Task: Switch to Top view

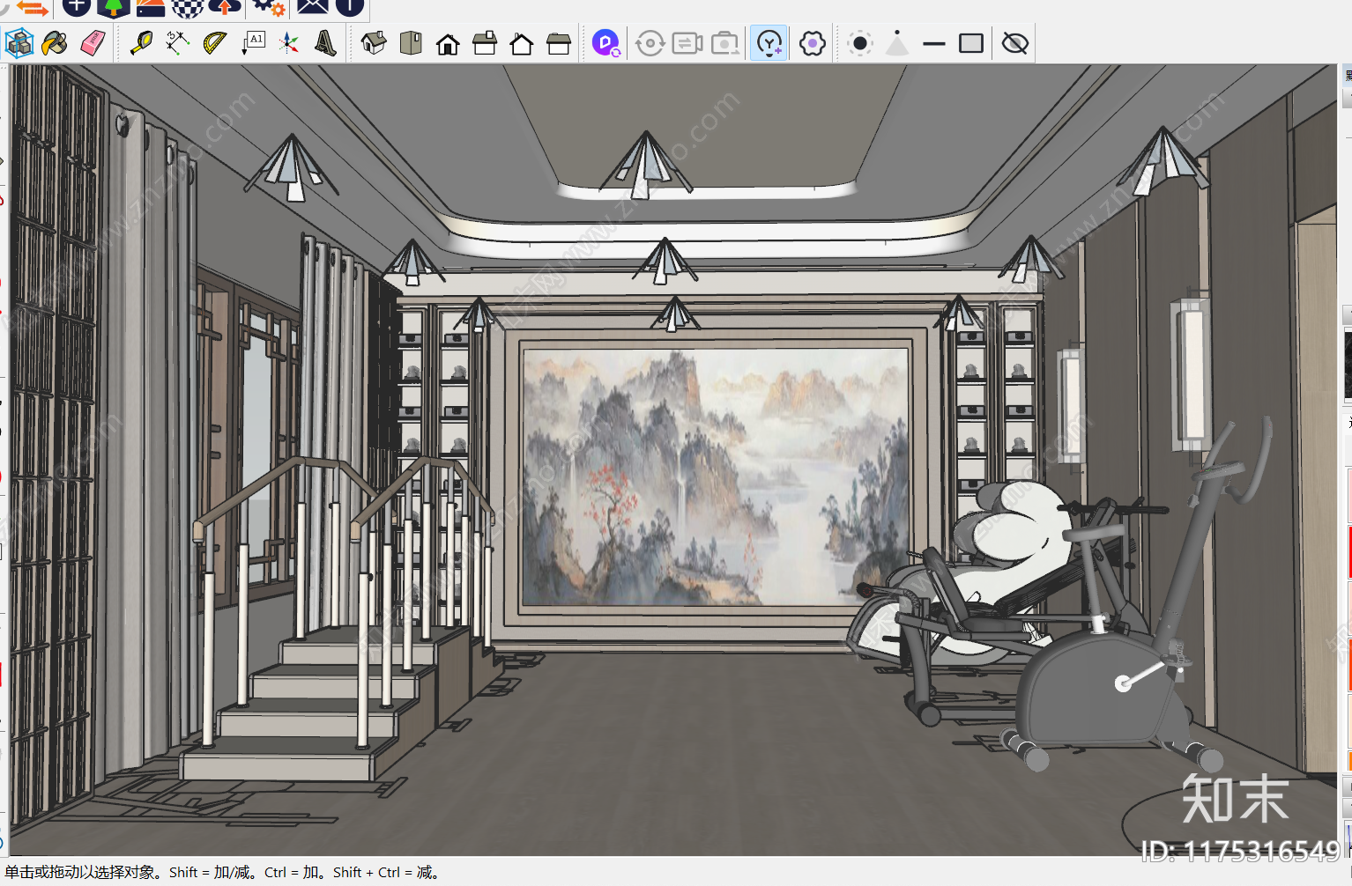Action: [411, 43]
